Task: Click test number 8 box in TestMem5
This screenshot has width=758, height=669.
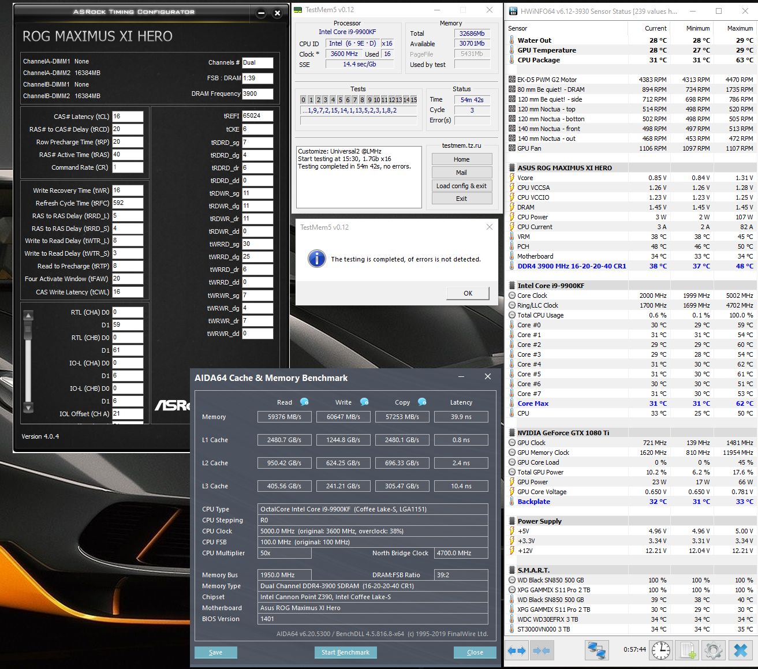Action: click(362, 100)
